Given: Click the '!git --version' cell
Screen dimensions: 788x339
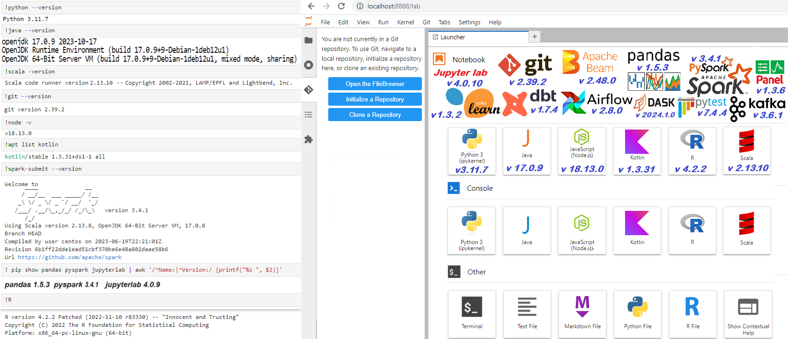Looking at the screenshot, I should [x=150, y=96].
